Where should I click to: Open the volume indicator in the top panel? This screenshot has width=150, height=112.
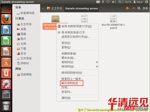(x=114, y=2)
